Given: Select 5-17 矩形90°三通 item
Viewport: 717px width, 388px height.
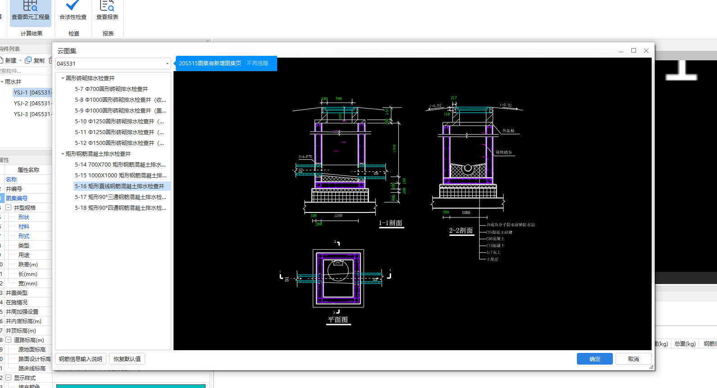Looking at the screenshot, I should (120, 197).
